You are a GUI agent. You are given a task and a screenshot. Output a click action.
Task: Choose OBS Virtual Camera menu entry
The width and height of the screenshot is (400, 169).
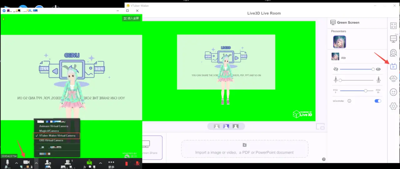[x=51, y=140]
